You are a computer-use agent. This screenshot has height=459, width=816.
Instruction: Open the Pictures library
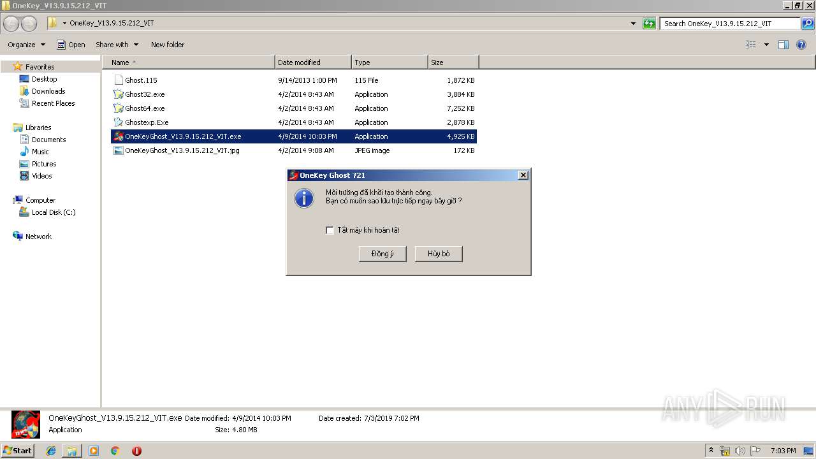(44, 164)
